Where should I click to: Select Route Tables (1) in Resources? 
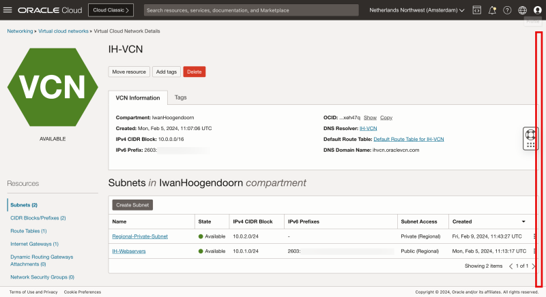coord(29,231)
